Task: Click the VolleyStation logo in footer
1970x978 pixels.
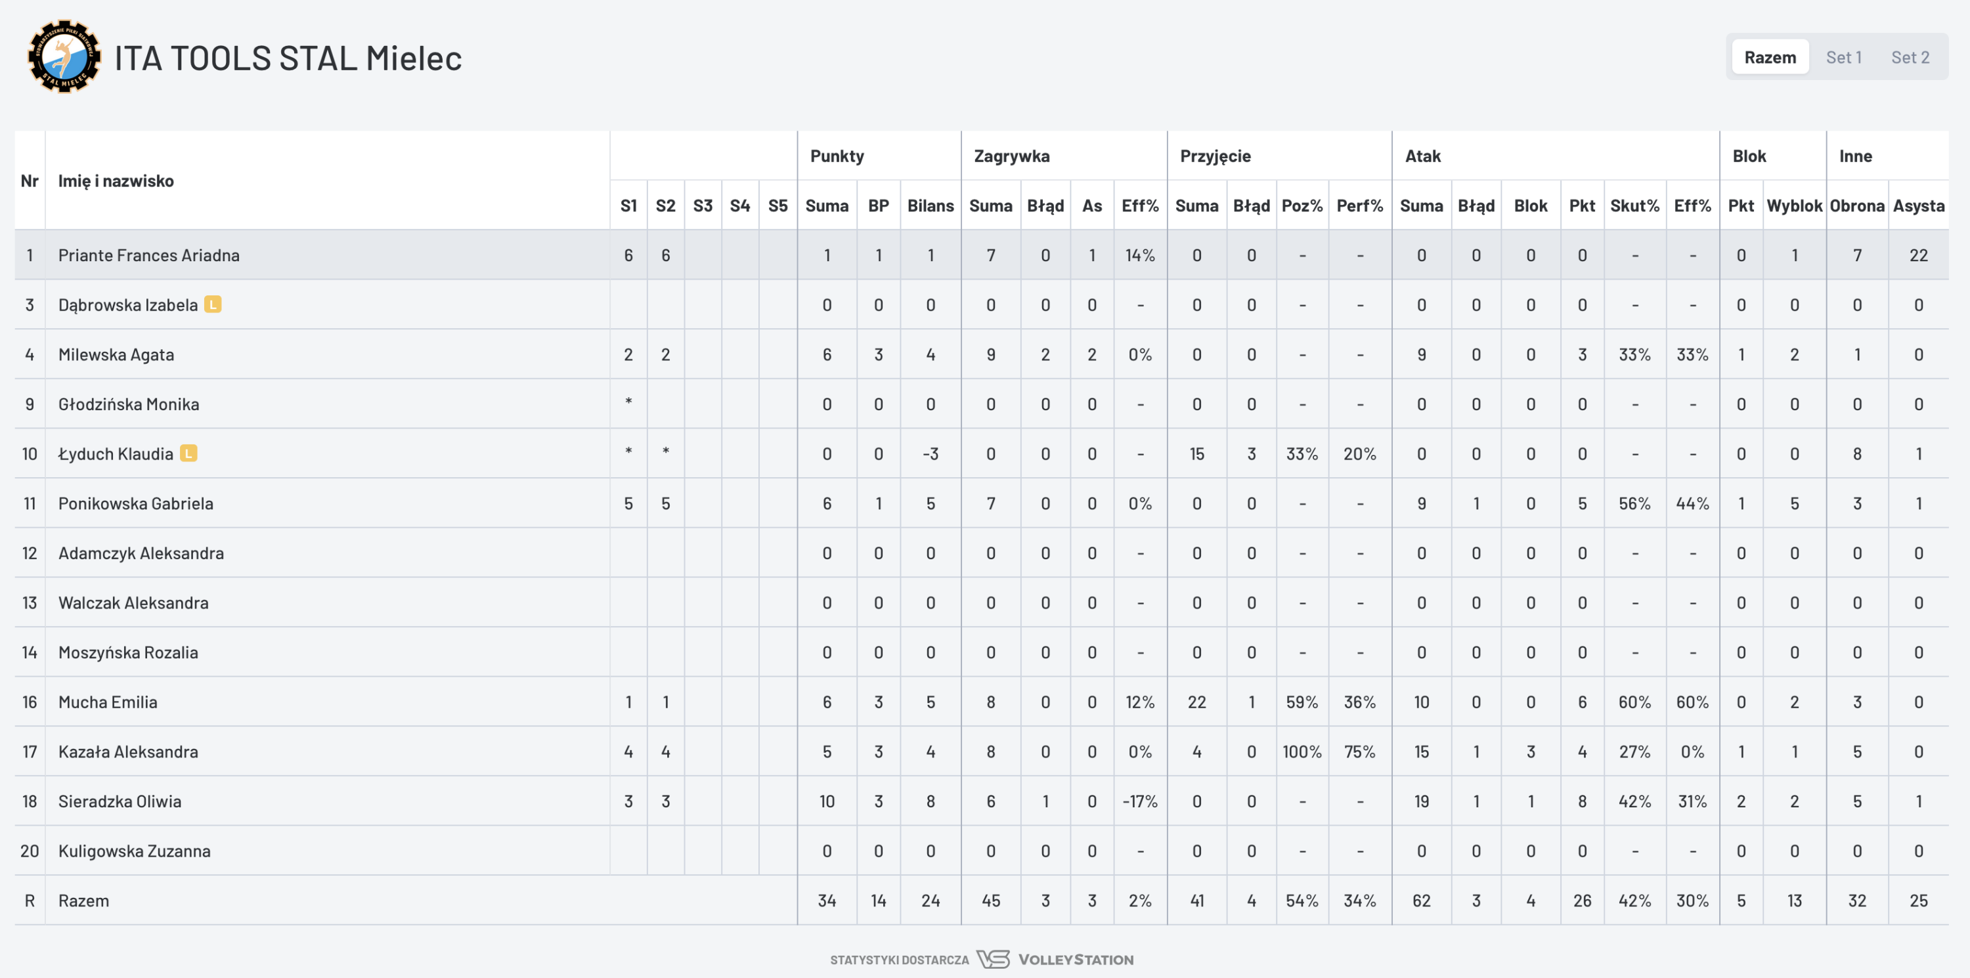Action: [1055, 959]
